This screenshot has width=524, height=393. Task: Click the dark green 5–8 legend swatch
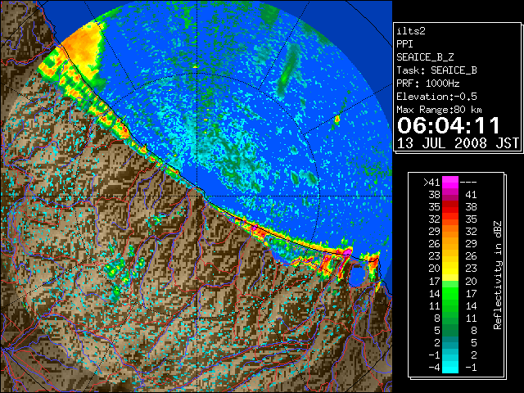(x=450, y=330)
